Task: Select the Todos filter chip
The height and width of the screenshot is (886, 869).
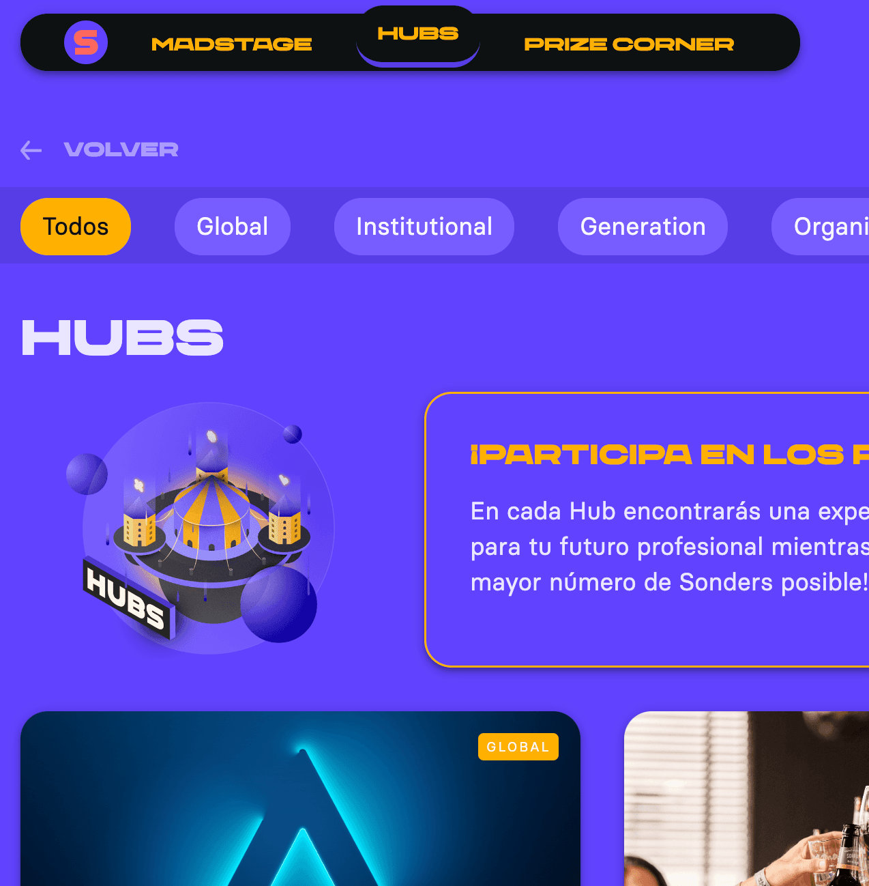Action: point(76,227)
